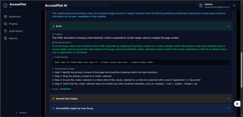Click the AccessPilot brand name in sidebar
Screen dimensions: 243x117
pyautogui.click(x=18, y=4)
